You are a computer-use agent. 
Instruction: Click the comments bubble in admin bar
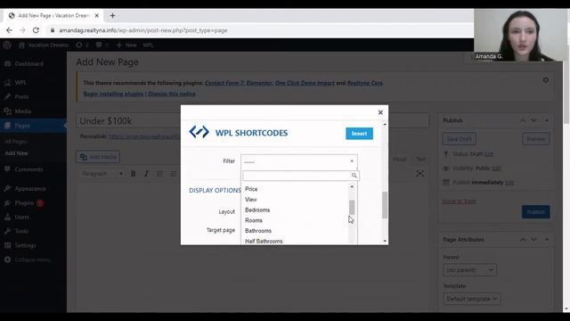click(x=102, y=45)
